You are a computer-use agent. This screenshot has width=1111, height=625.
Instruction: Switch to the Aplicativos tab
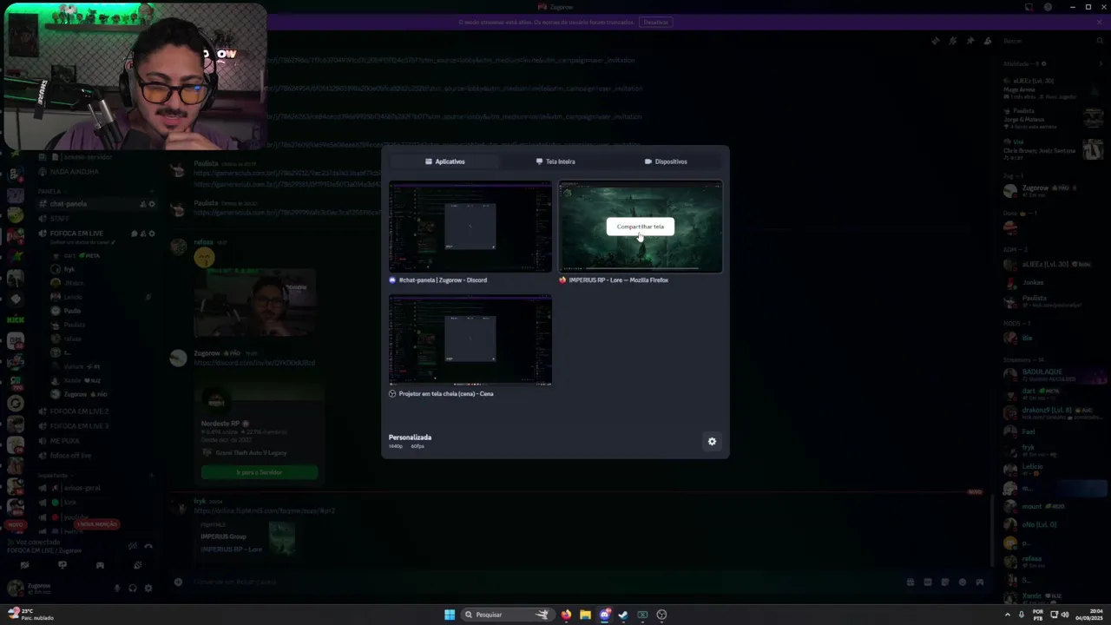pos(444,161)
